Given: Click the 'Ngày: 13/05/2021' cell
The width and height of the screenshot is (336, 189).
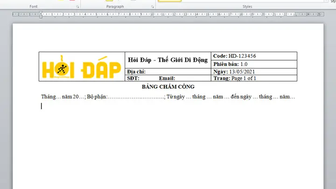Looking at the screenshot, I should [254, 71].
